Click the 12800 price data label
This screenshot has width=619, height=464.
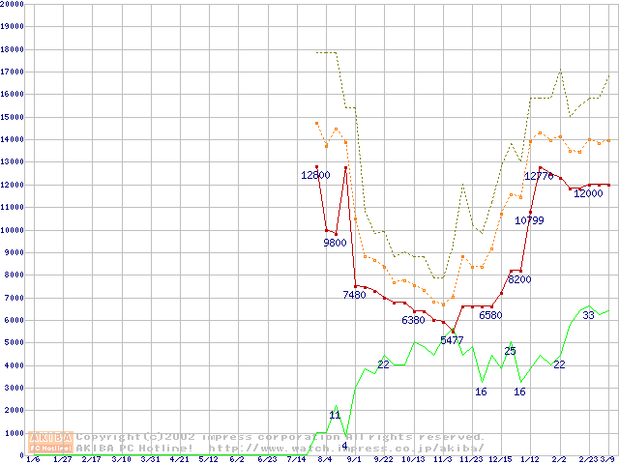click(x=315, y=176)
